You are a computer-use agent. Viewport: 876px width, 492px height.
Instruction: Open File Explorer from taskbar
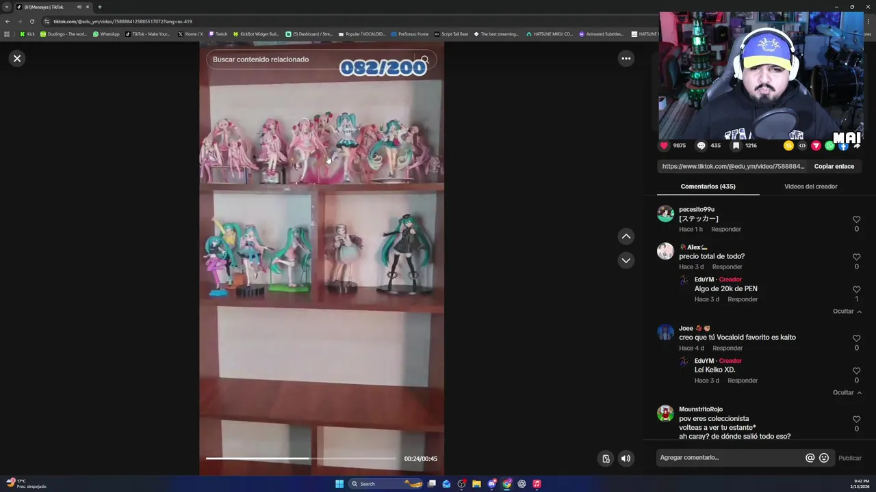(476, 484)
